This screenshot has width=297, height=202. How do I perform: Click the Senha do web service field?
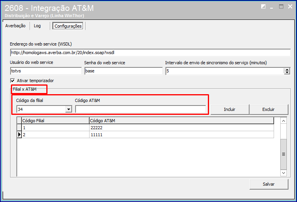click(x=123, y=71)
